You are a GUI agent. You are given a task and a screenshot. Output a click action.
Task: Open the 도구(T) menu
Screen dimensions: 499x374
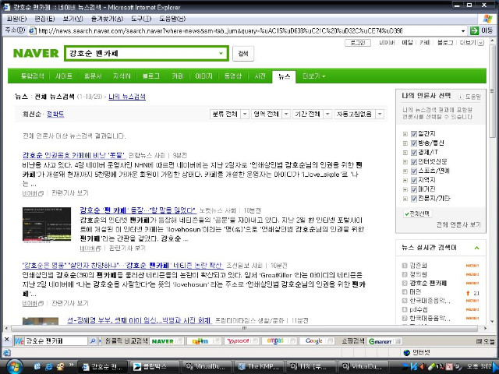[x=141, y=19]
